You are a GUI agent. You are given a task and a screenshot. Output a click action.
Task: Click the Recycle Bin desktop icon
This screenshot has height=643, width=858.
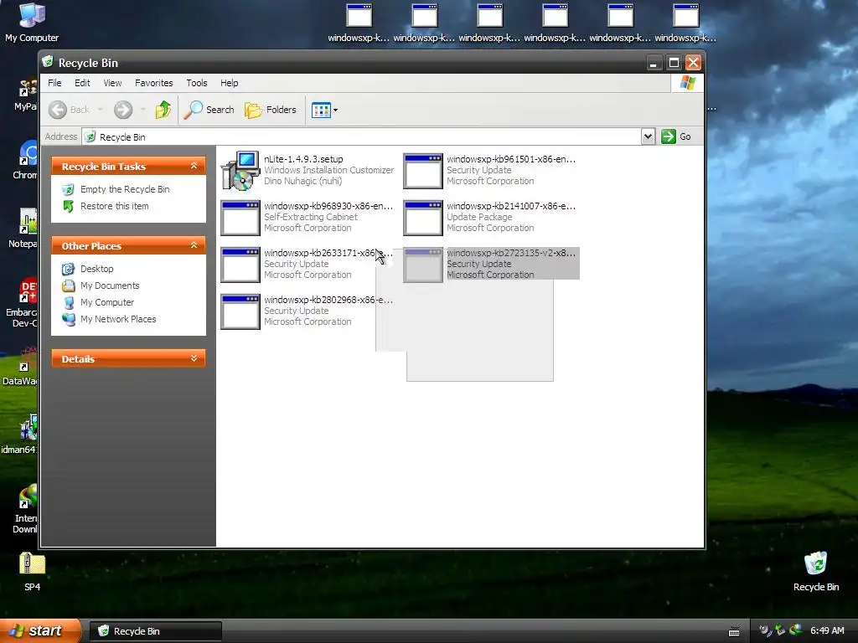tap(815, 563)
